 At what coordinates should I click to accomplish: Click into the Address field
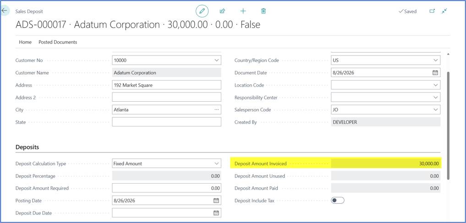166,85
